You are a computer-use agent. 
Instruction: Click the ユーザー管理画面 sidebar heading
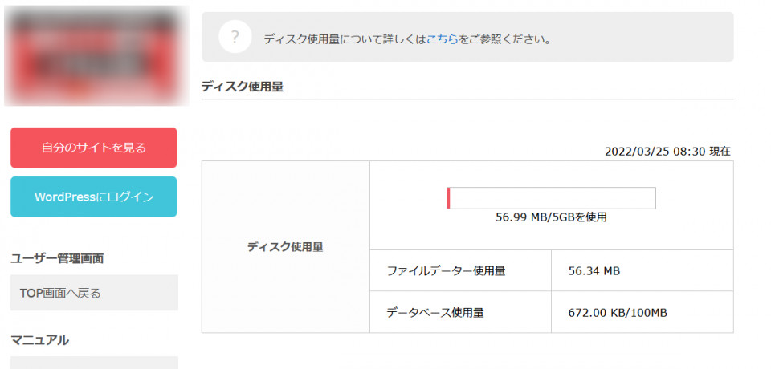(x=57, y=258)
